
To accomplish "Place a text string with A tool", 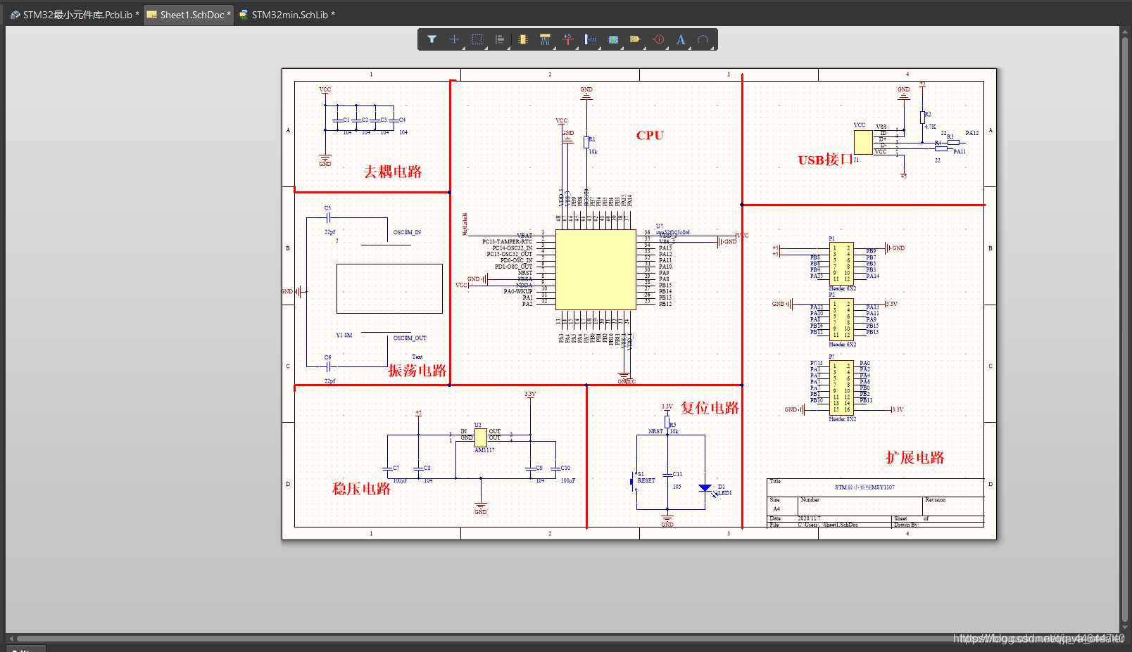I will coord(681,39).
